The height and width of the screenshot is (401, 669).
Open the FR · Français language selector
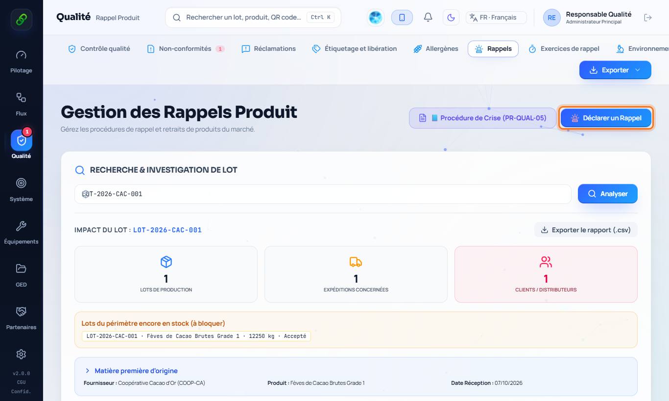pos(496,18)
